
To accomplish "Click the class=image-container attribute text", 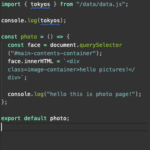I will (44, 70).
